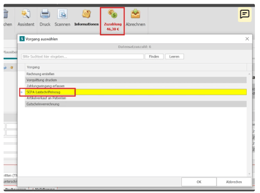Click the Zuzahlung 46,30 € coins icon
This screenshot has height=193, width=260.
point(112,14)
